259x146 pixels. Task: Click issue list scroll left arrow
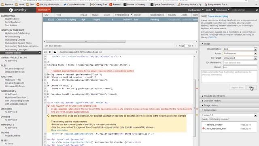pyautogui.click(x=45, y=41)
